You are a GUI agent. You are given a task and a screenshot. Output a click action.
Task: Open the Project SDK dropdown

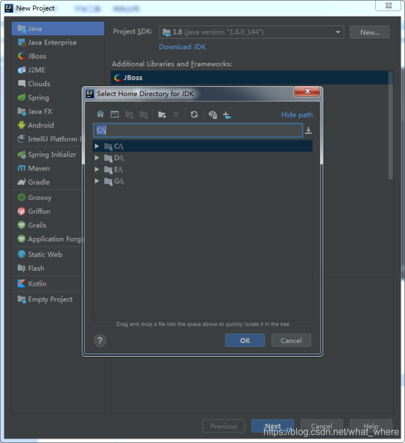click(252, 32)
